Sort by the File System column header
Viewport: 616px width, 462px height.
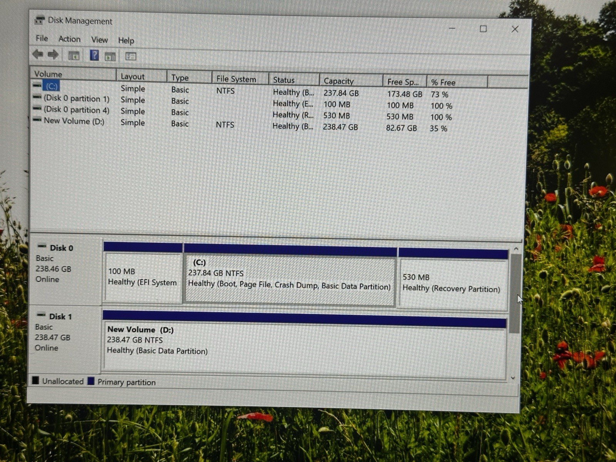[240, 79]
